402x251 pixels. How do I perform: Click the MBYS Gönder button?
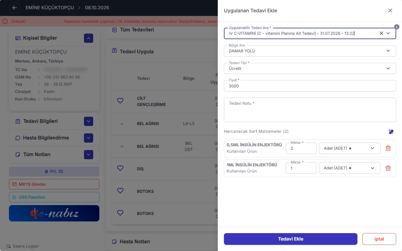54,184
